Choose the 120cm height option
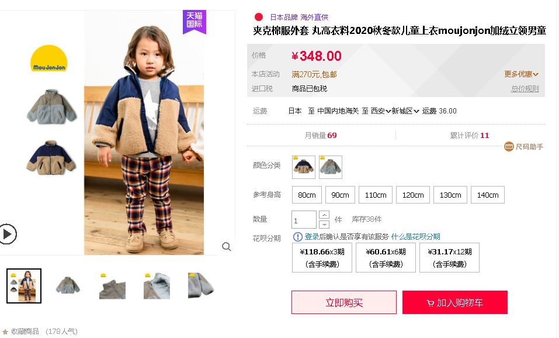This screenshot has width=559, height=338. click(413, 195)
